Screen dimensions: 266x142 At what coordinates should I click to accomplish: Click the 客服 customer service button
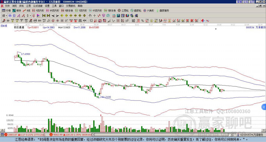(x=239, y=2)
